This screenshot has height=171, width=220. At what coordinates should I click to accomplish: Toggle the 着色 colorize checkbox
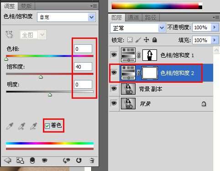pos(47,126)
